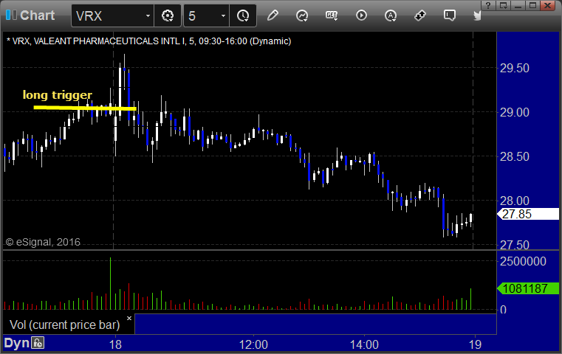The height and width of the screenshot is (354, 562).
Task: Click the 1081187 volume marker
Action: [528, 288]
